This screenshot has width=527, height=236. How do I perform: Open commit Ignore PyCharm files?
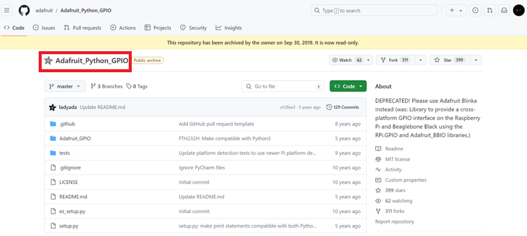pos(202,168)
